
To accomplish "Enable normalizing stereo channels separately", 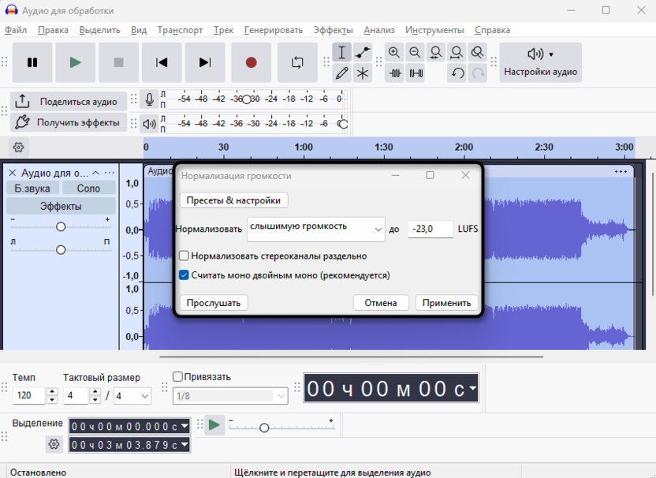I will tap(184, 256).
